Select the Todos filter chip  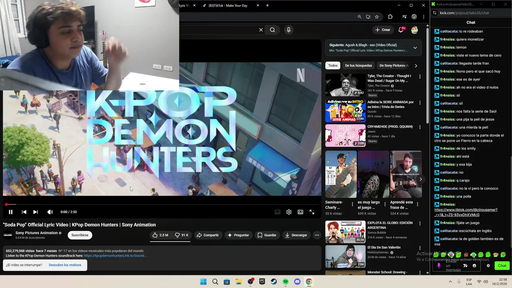click(333, 66)
